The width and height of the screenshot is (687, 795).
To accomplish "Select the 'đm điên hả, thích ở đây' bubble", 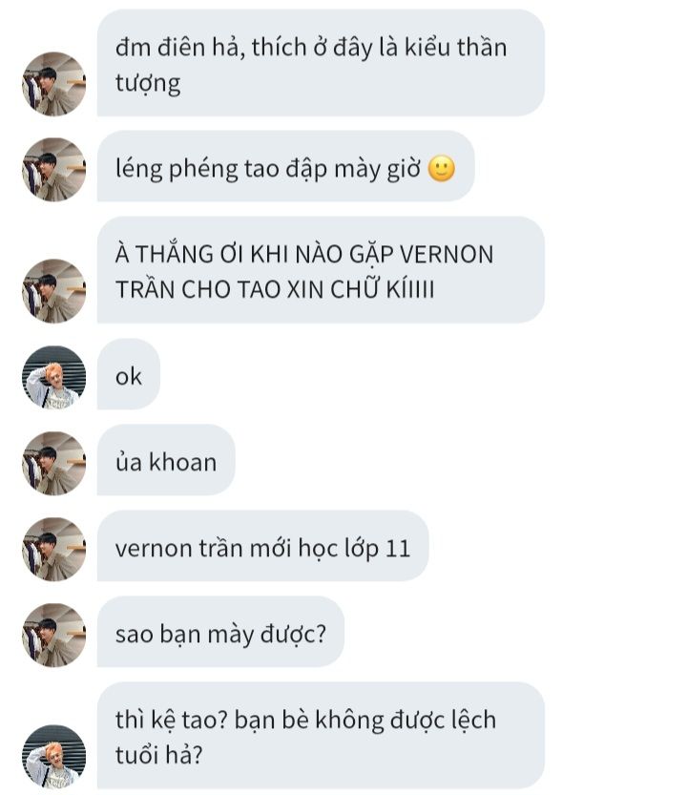I will 321,63.
